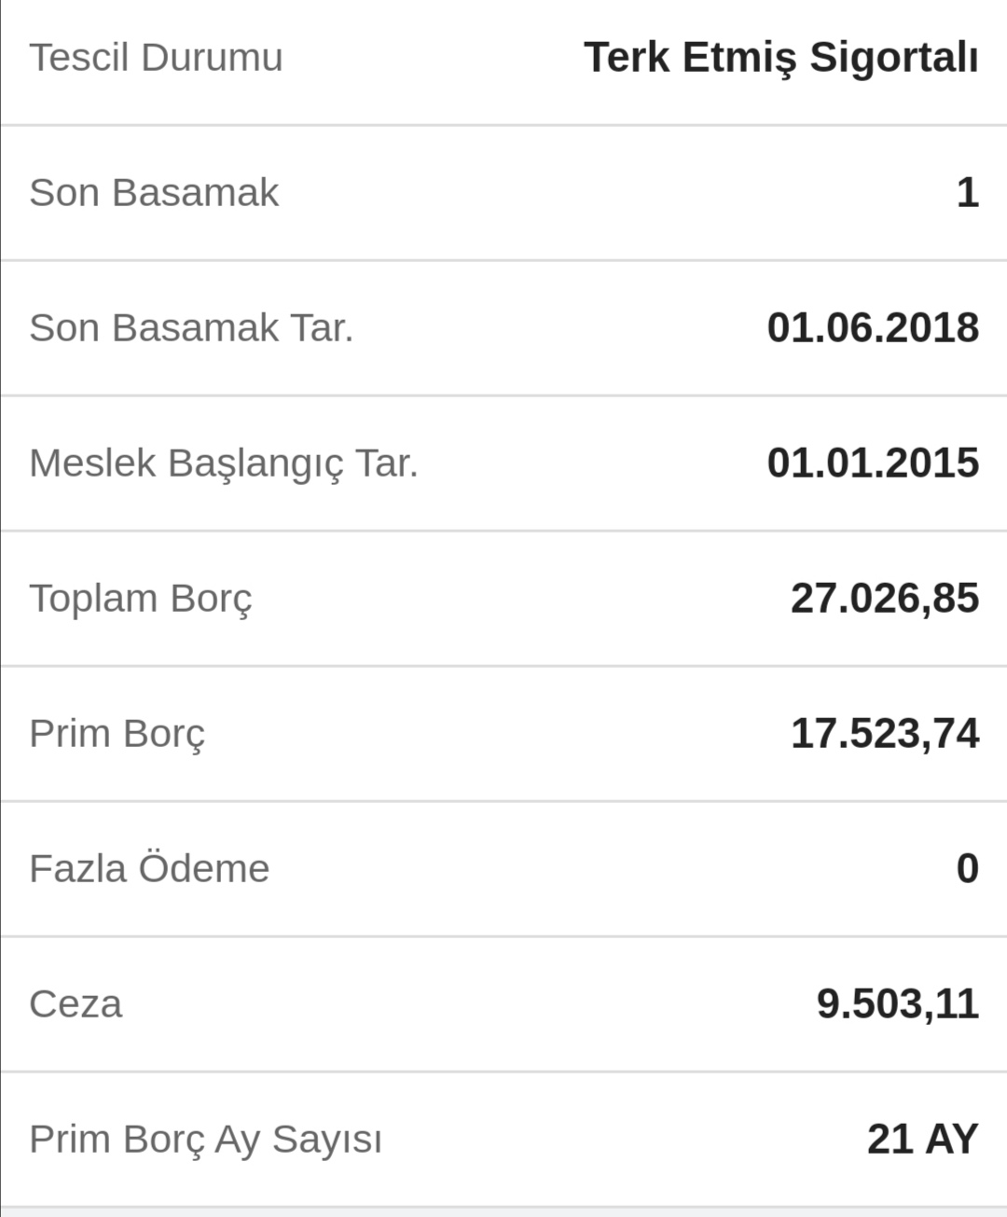Select the Son Basamak value 1
The width and height of the screenshot is (1007, 1217).
968,193
